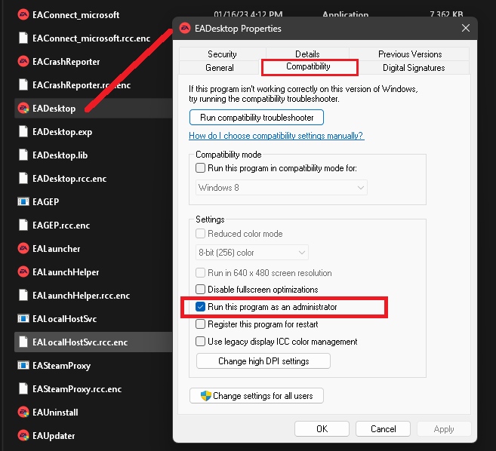The height and width of the screenshot is (451, 496).
Task: Switch to the Details tab
Action: pyautogui.click(x=307, y=54)
